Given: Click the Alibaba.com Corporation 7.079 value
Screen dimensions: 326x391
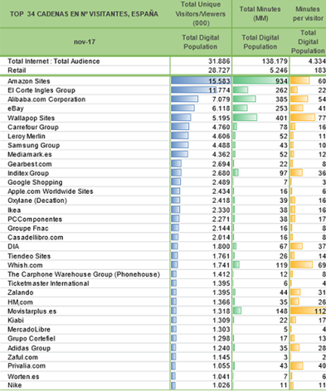Looking at the screenshot, I should [x=221, y=99].
